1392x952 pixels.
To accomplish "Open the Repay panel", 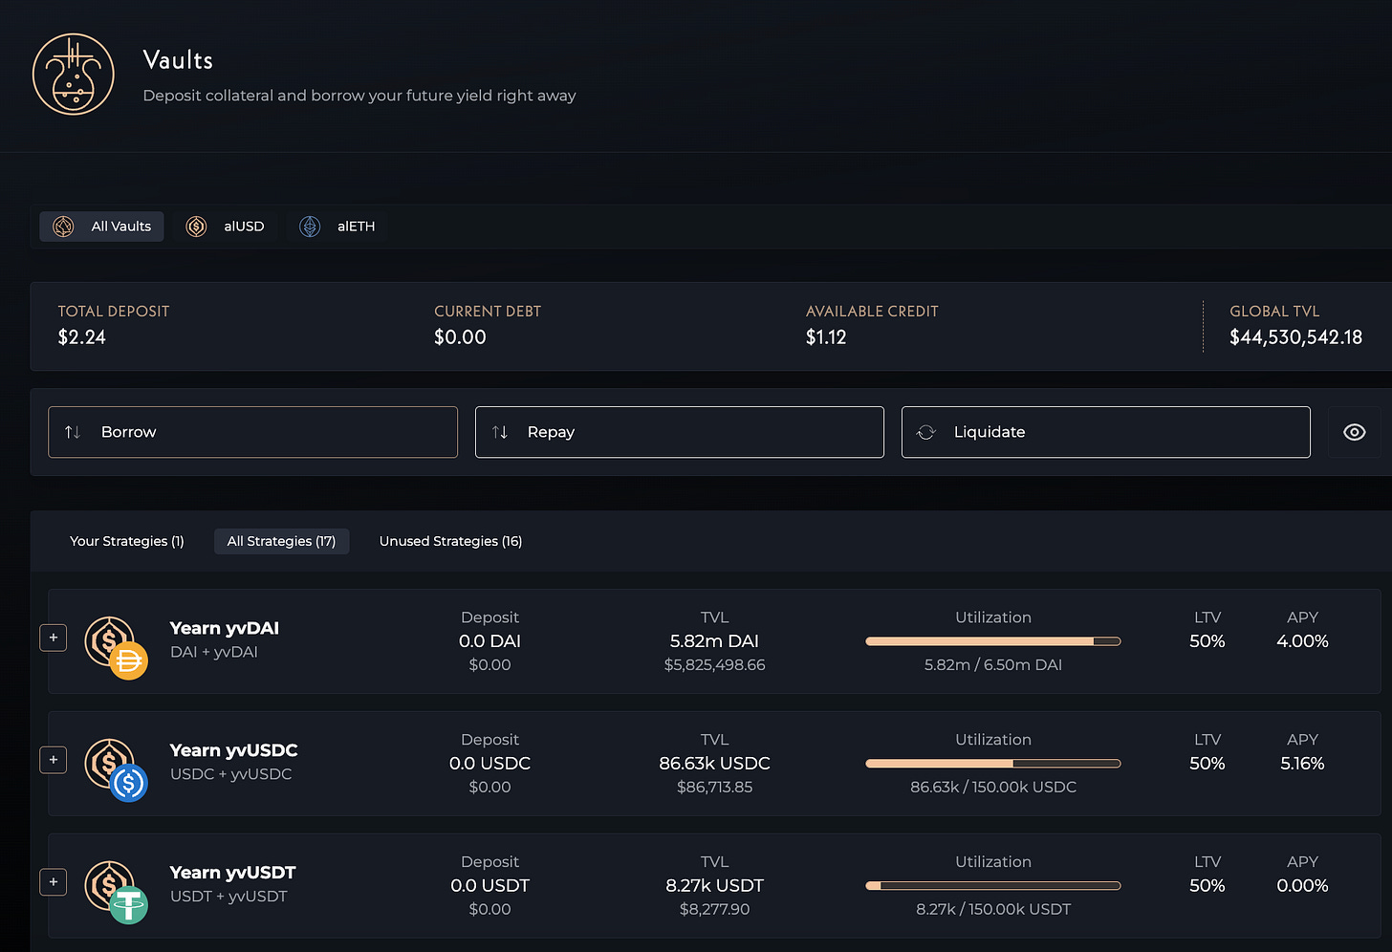I will pos(680,432).
